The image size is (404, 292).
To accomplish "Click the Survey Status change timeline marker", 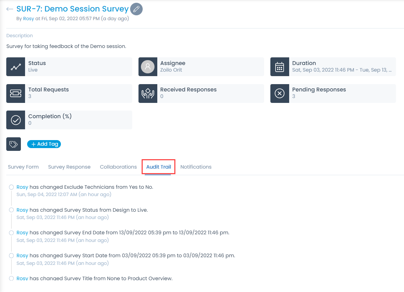I will pos(11,210).
